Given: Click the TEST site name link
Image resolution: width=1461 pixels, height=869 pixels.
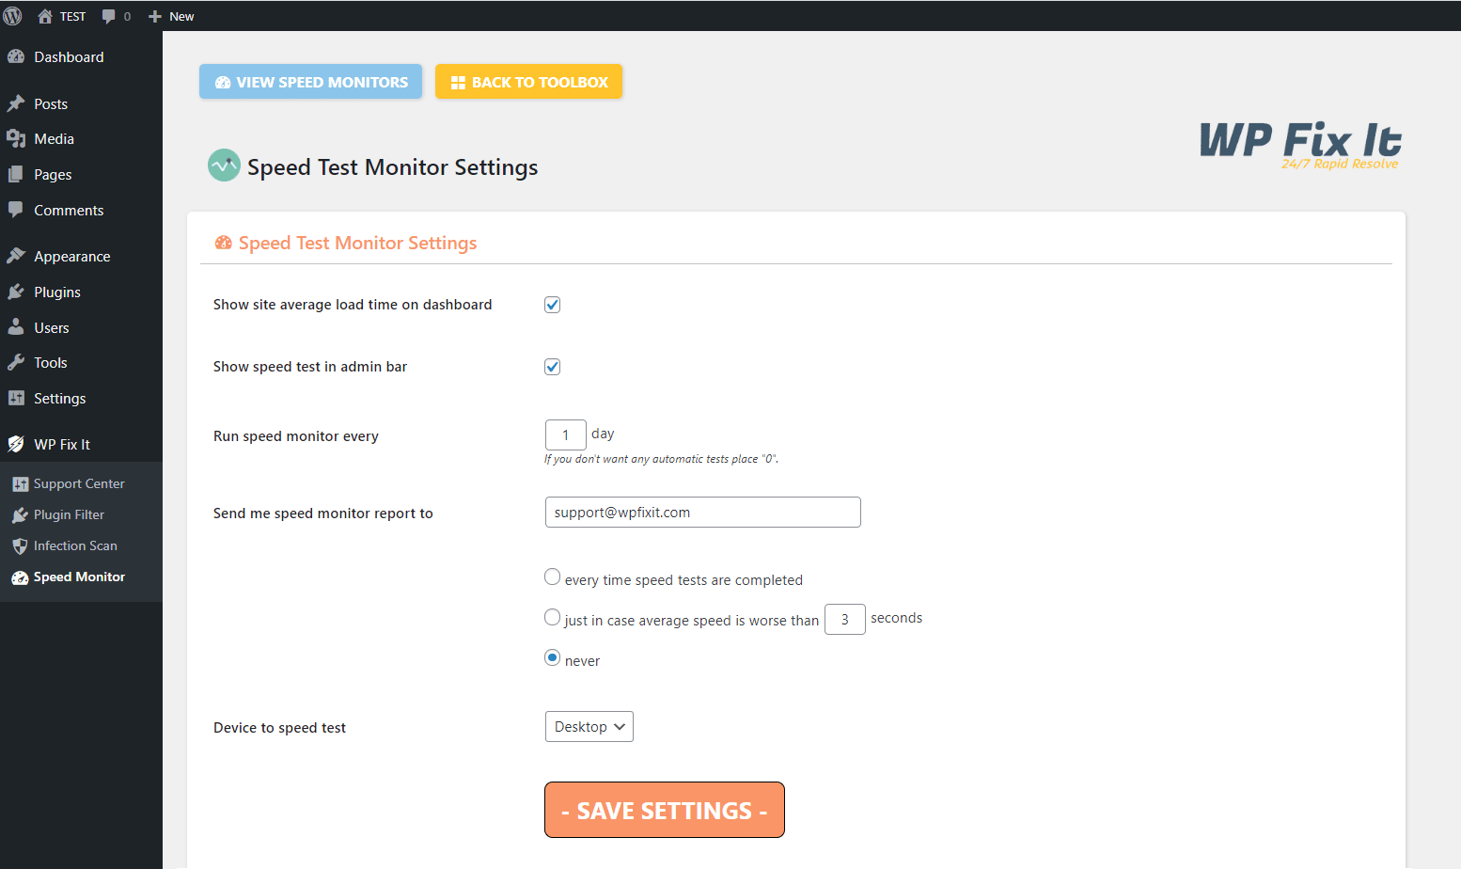Looking at the screenshot, I should pos(72,16).
